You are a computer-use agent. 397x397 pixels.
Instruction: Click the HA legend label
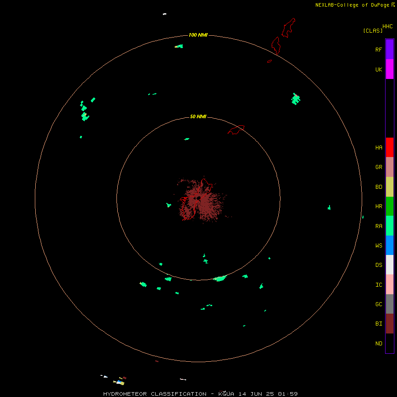(378, 148)
